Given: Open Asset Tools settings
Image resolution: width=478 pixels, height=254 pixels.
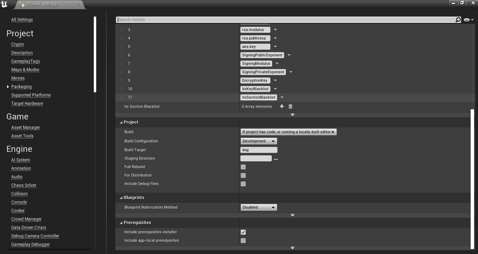Looking at the screenshot, I should click(x=22, y=136).
